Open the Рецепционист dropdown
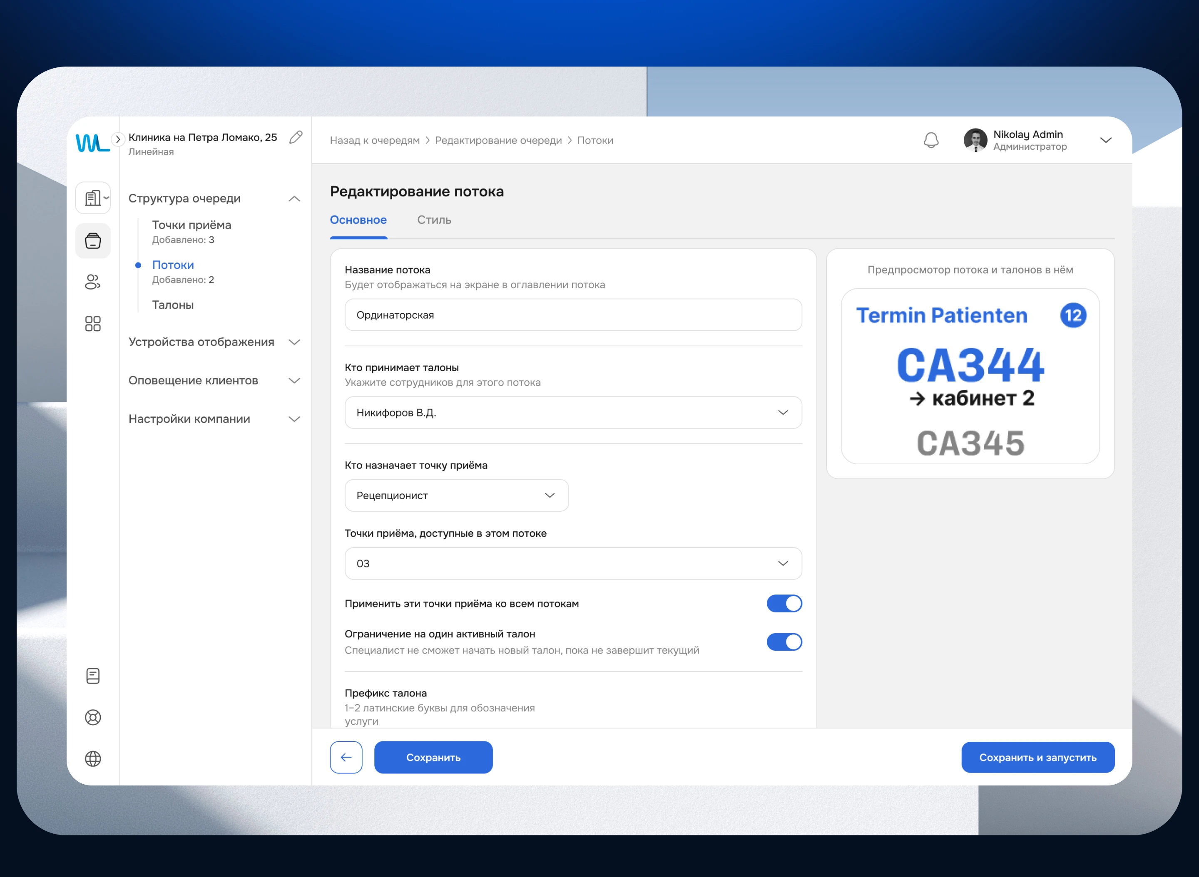Screen dimensions: 1199x877 456,495
